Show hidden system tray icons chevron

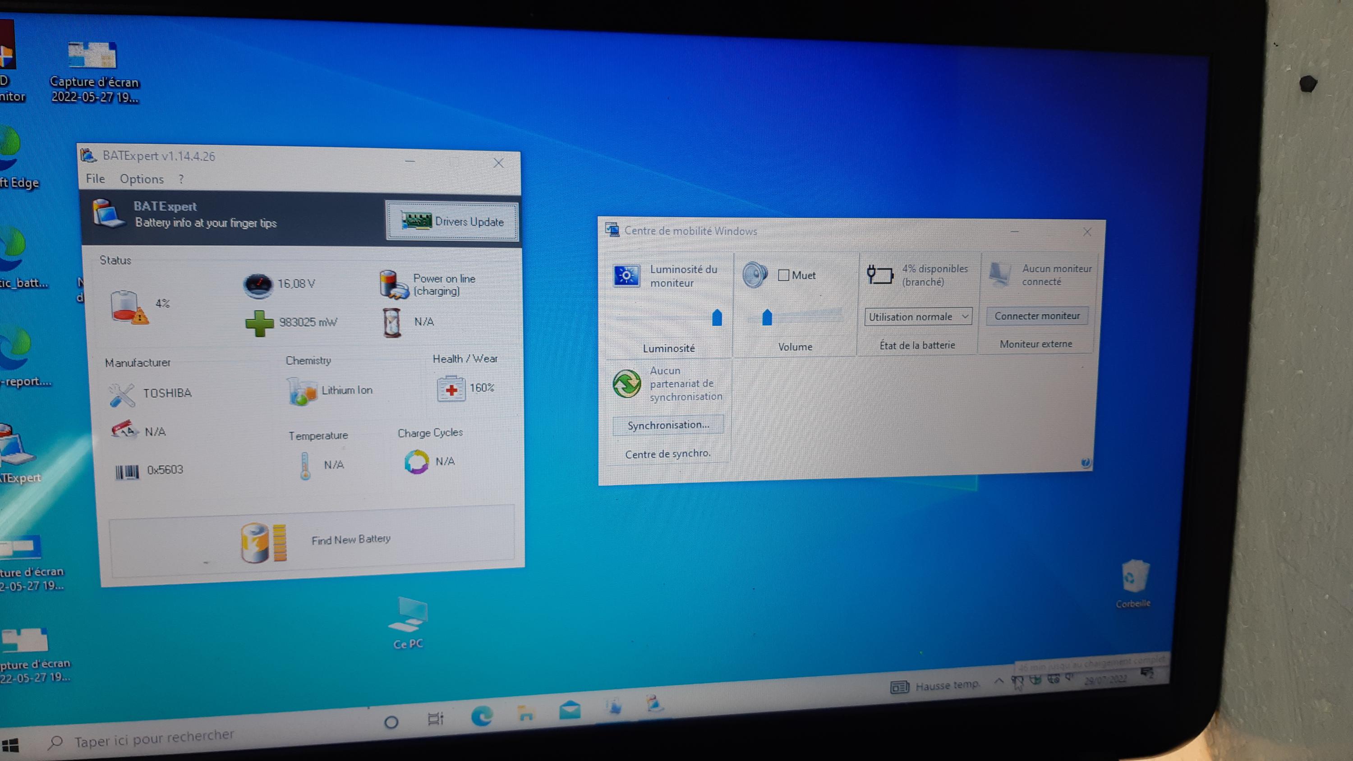tap(999, 681)
